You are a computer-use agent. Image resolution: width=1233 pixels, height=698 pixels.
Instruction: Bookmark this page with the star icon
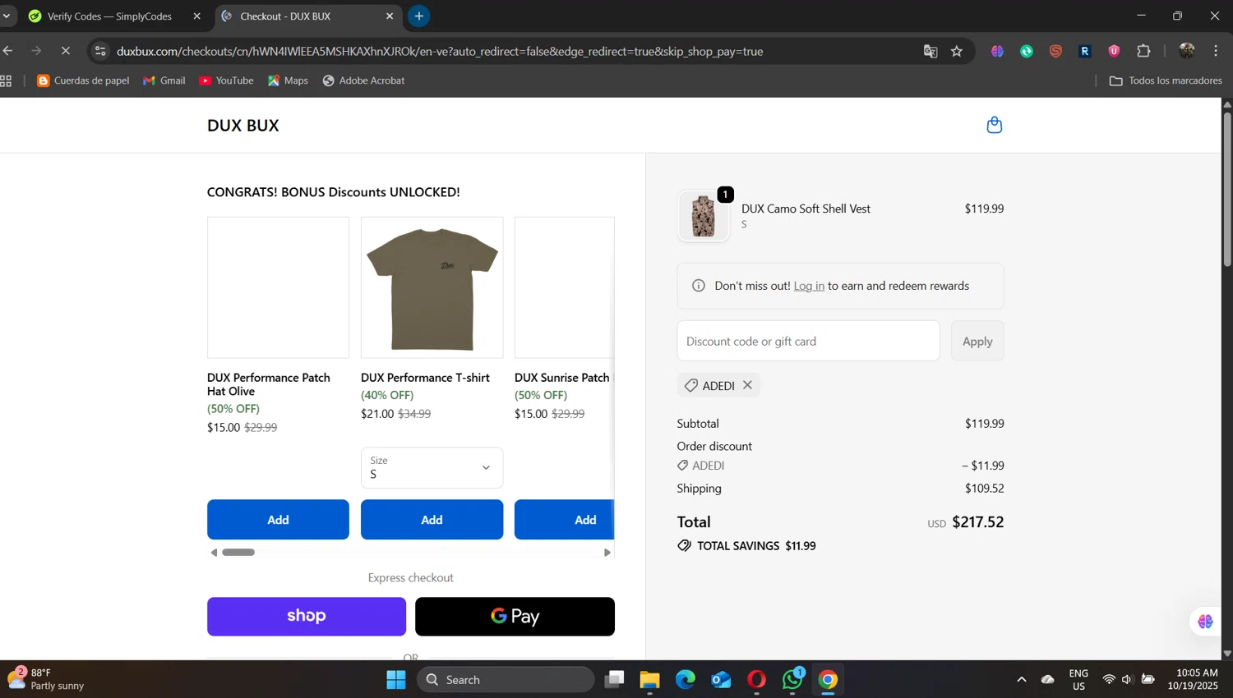957,51
